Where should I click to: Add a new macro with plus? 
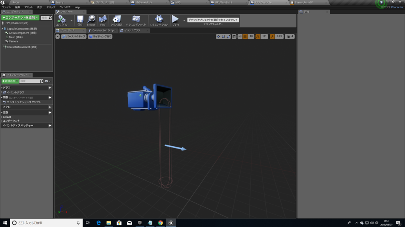click(x=50, y=107)
